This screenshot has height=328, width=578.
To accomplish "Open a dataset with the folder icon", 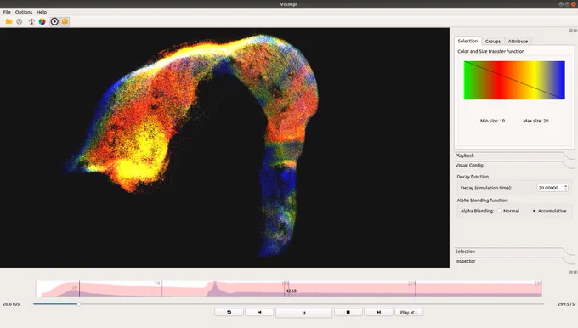I will coord(8,22).
